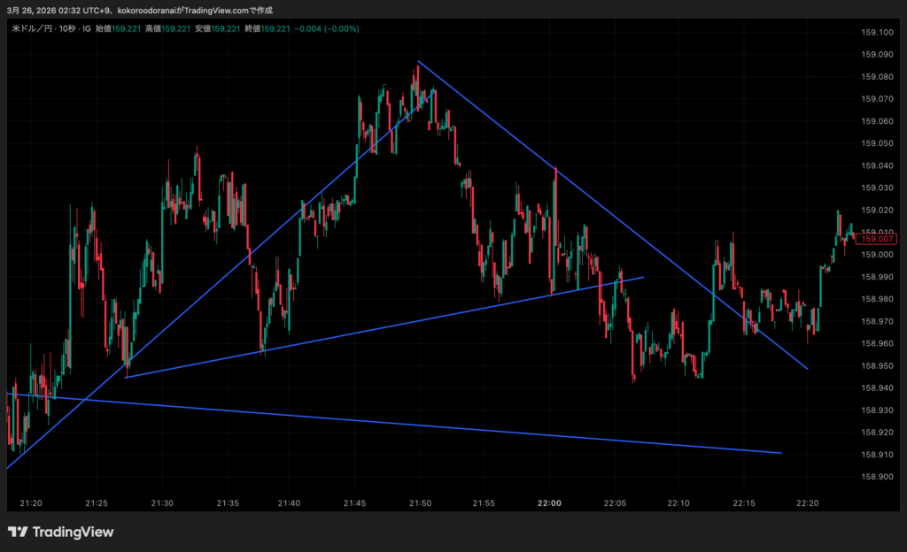Click the 21:20 label on time axis
Image resolution: width=907 pixels, height=552 pixels.
(31, 503)
